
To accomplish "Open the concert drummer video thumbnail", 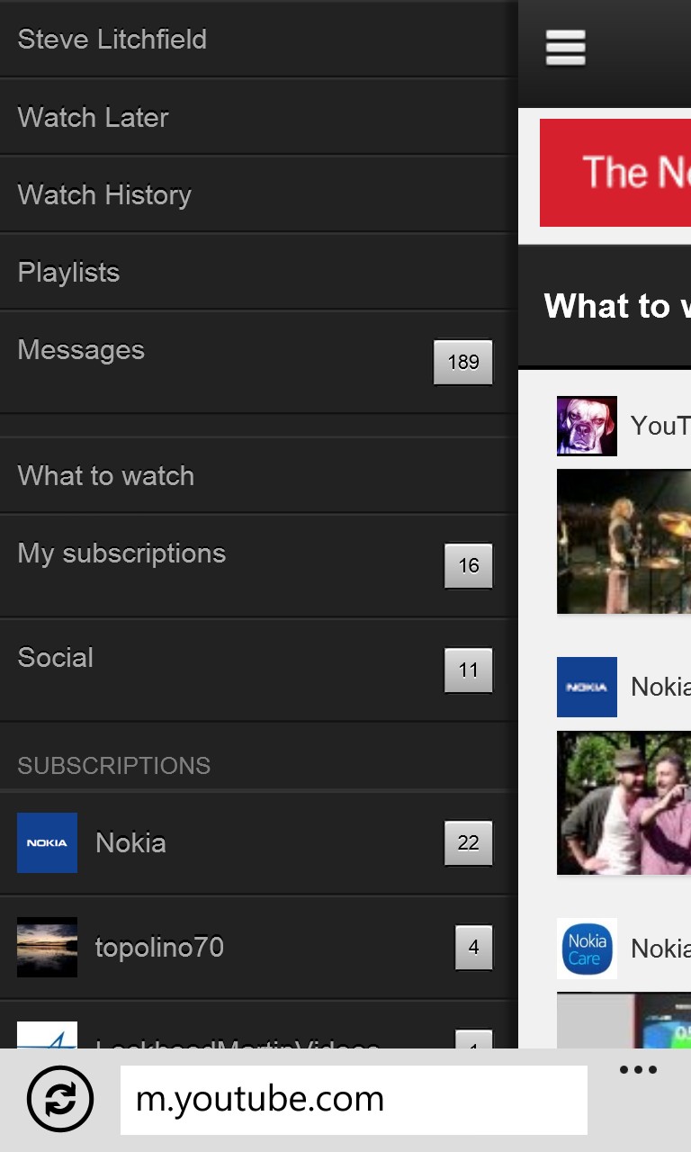I will [x=624, y=541].
